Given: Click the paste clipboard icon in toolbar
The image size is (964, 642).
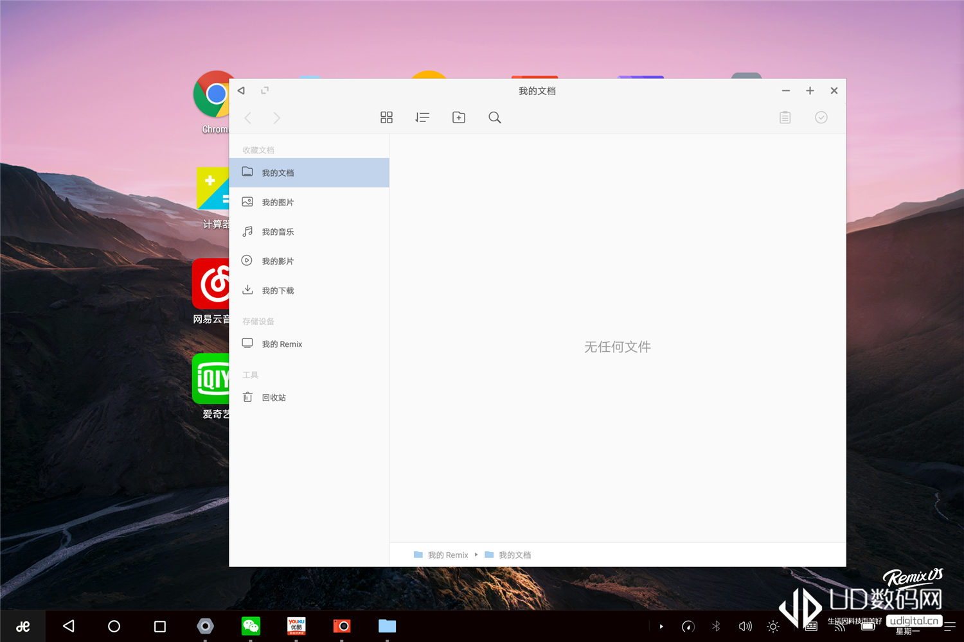Looking at the screenshot, I should tap(785, 117).
